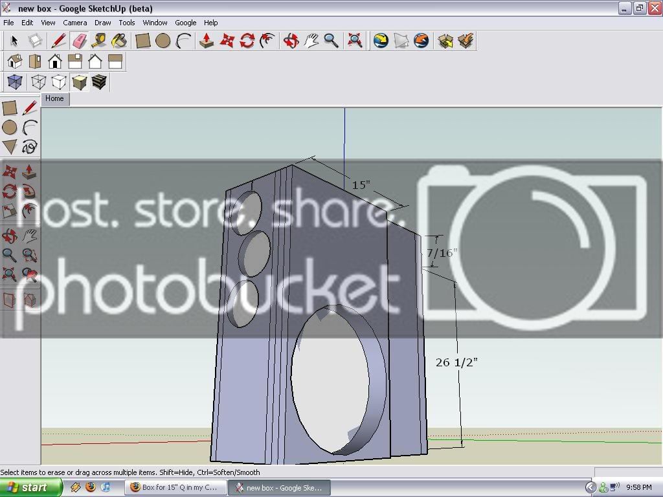Image resolution: width=663 pixels, height=497 pixels.
Task: Enable Wireframe display style
Action: click(38, 82)
